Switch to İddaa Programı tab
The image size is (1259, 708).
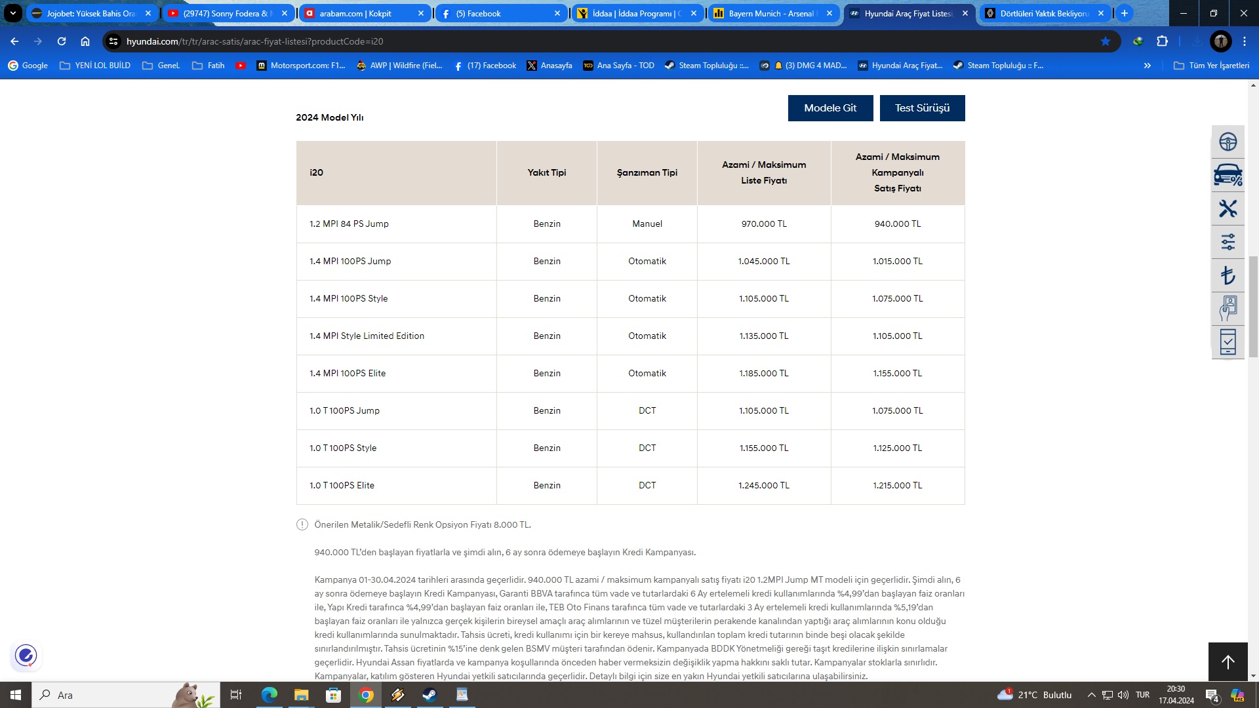637,13
